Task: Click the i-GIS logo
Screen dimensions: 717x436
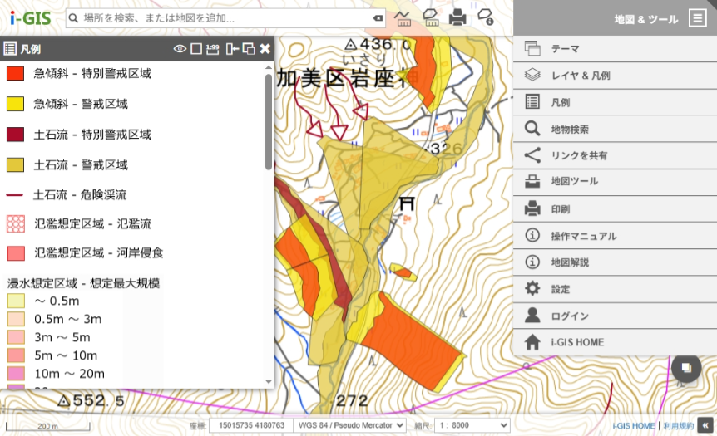Action: (x=30, y=18)
